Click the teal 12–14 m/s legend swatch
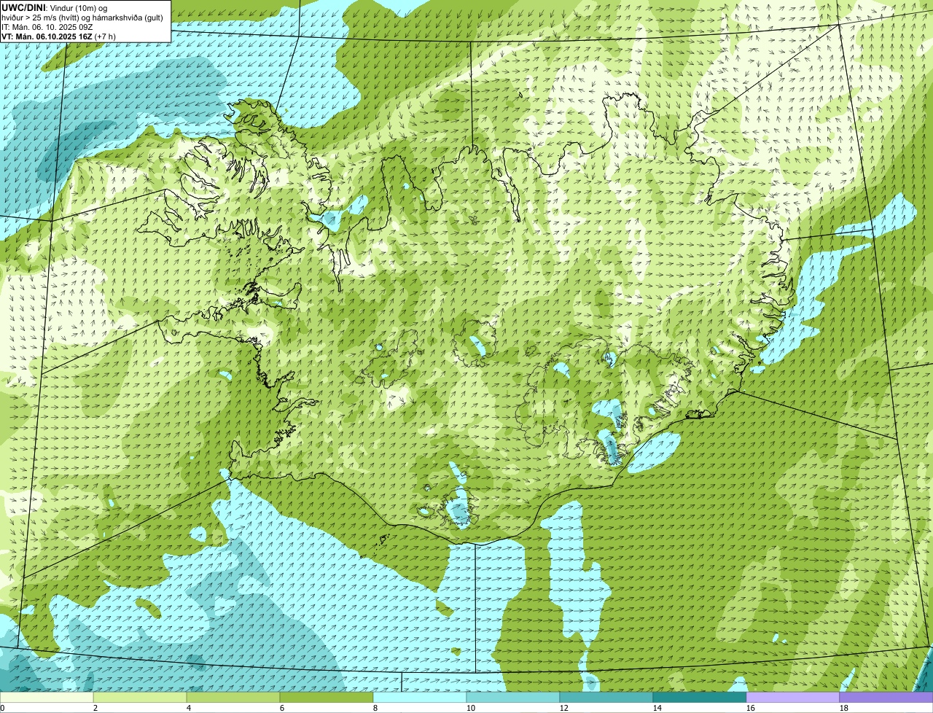Screen dimensions: 933x713 (606, 698)
